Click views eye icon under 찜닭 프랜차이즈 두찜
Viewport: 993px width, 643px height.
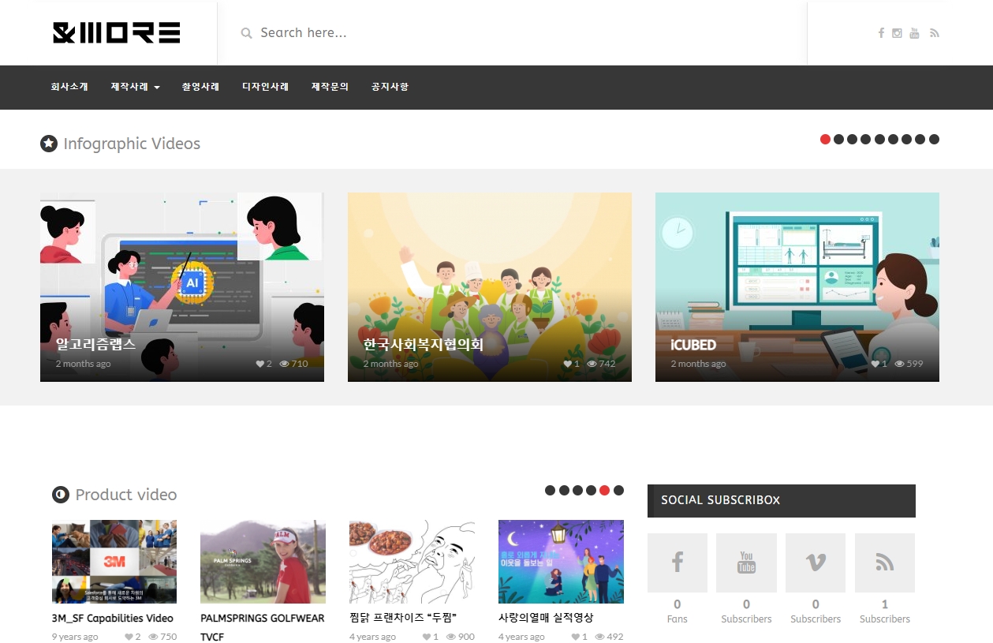pos(451,637)
